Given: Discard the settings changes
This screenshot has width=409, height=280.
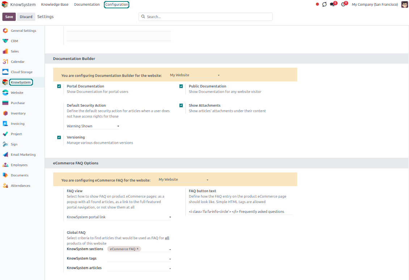Looking at the screenshot, I should 26,17.
